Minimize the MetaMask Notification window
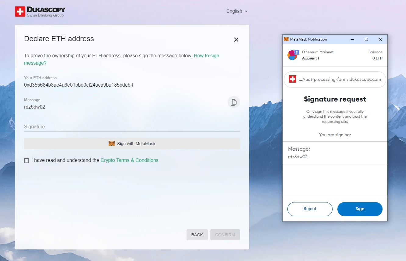Viewport: 406px width, 261px height. tap(352, 39)
